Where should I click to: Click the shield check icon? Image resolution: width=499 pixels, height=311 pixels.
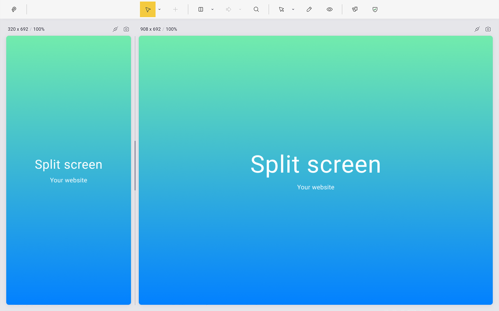[x=375, y=9]
